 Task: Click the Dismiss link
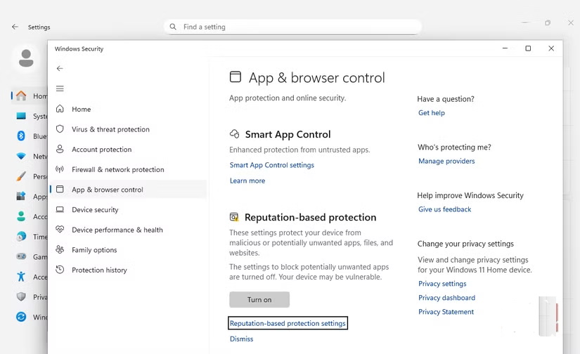point(241,339)
